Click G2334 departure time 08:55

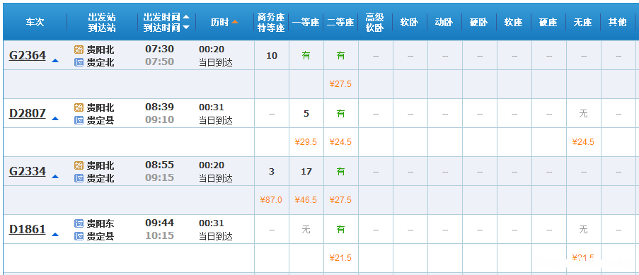tap(160, 165)
